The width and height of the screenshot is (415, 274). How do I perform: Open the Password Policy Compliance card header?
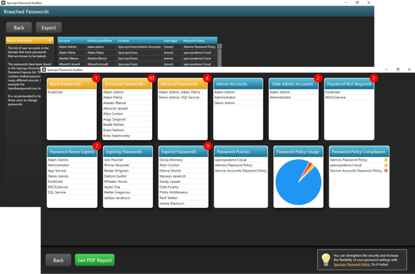359,152
